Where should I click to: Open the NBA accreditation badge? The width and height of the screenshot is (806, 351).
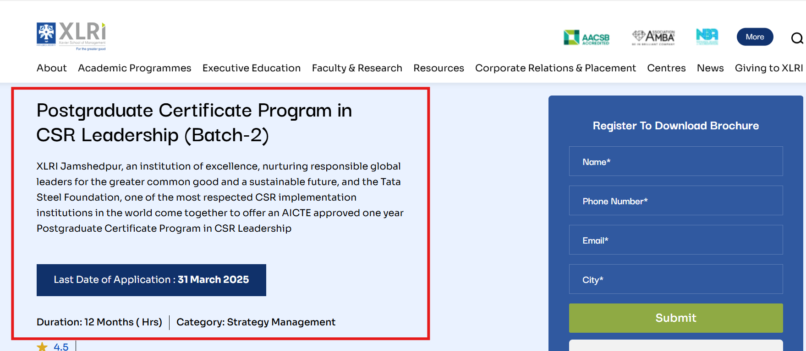(x=707, y=37)
